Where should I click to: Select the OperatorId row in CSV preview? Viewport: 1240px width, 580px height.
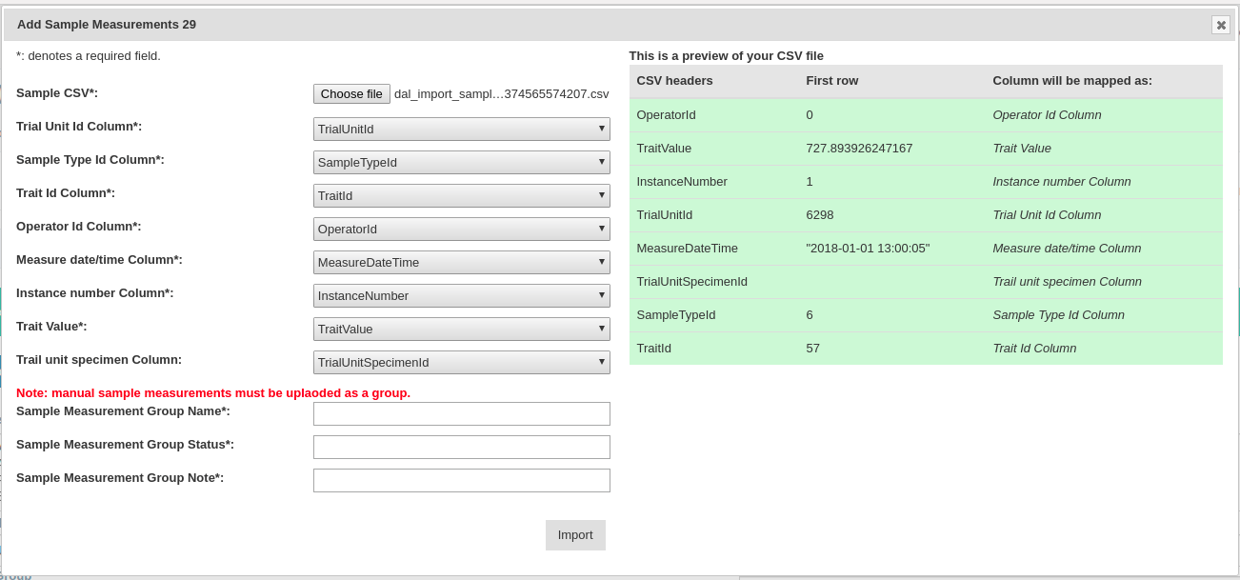click(x=666, y=115)
